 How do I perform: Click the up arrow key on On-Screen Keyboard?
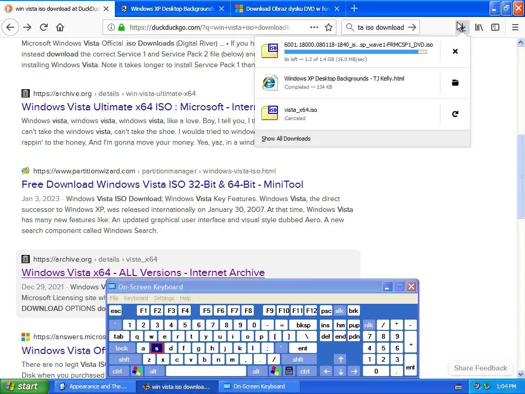[340, 360]
